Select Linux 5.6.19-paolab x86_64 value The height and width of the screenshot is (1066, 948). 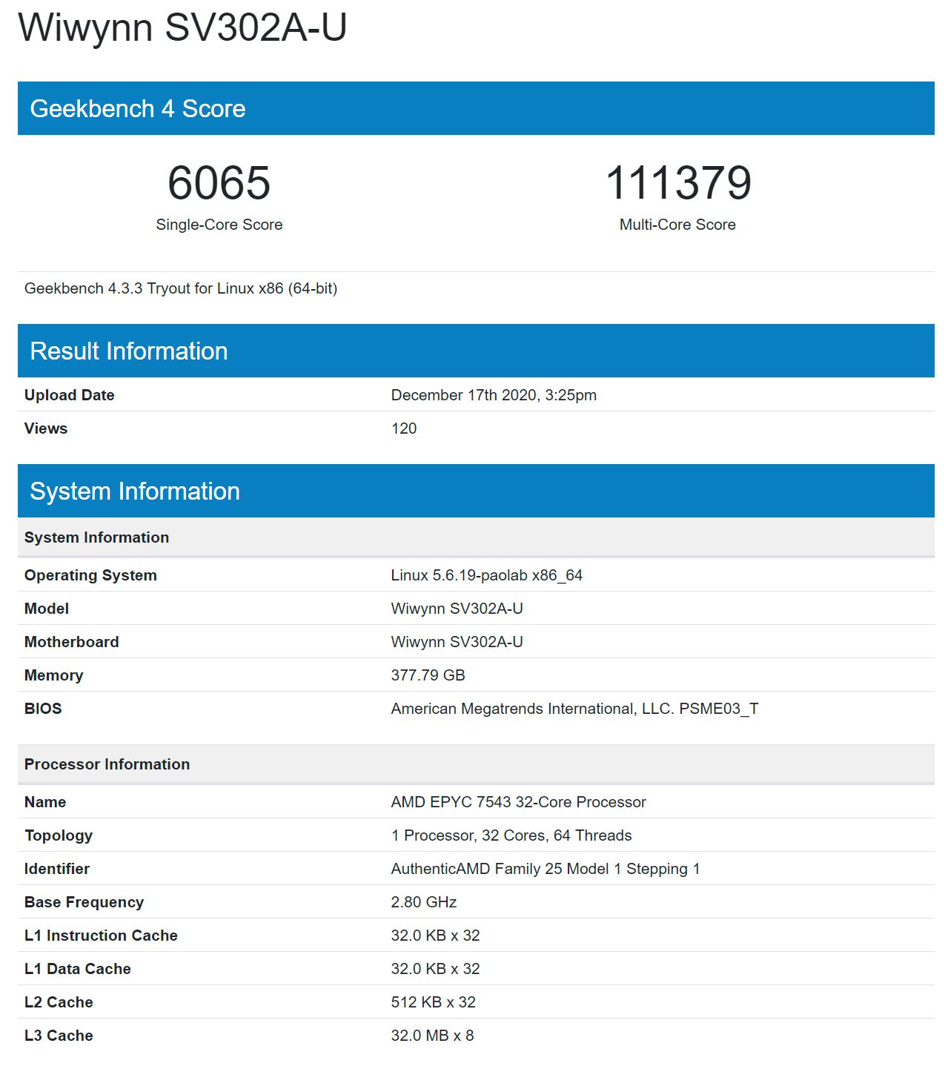(487, 575)
